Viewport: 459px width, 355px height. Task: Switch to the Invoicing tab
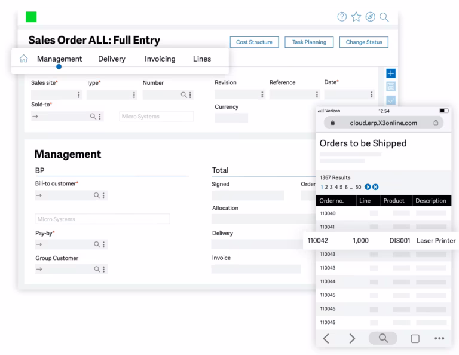(160, 59)
